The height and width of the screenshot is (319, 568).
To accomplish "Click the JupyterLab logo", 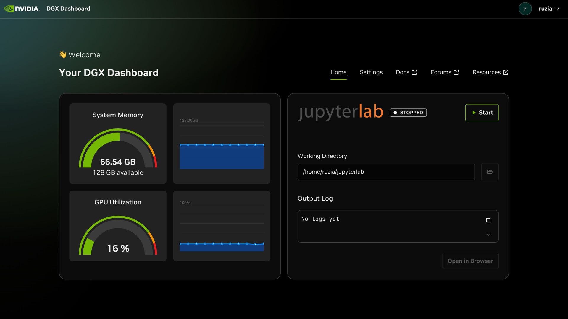I will pyautogui.click(x=341, y=112).
